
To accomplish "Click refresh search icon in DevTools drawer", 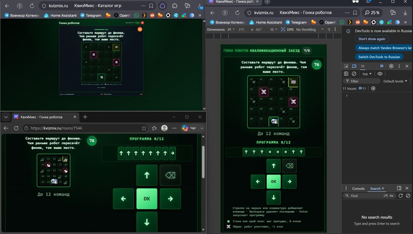I will 401,196.
